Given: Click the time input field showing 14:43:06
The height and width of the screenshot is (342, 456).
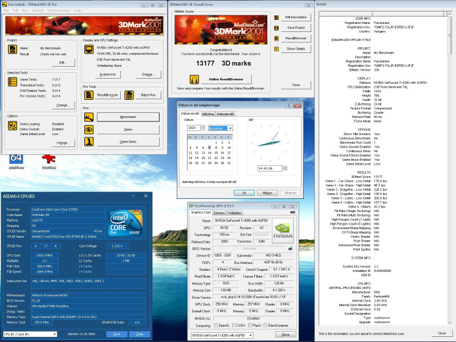Looking at the screenshot, I should coord(270,168).
